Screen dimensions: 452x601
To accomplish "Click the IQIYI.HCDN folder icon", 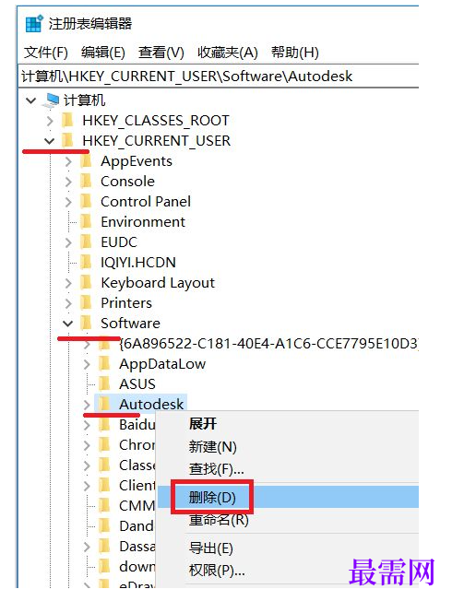I will tap(86, 262).
